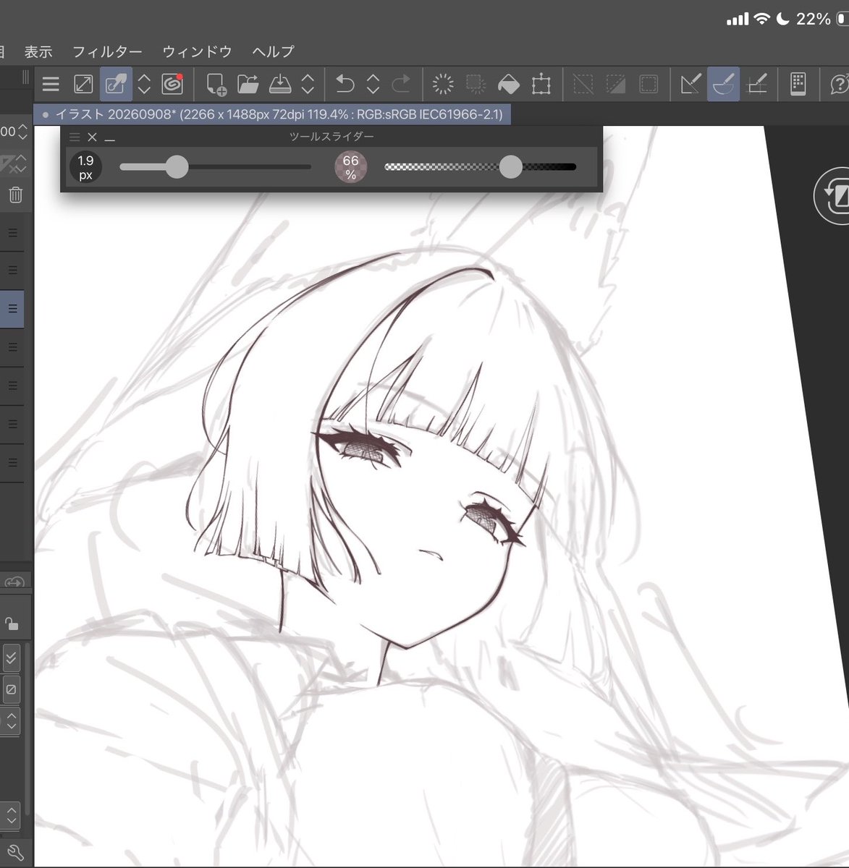The image size is (849, 868).
Task: Click the invert selected area icon
Action: tap(615, 85)
